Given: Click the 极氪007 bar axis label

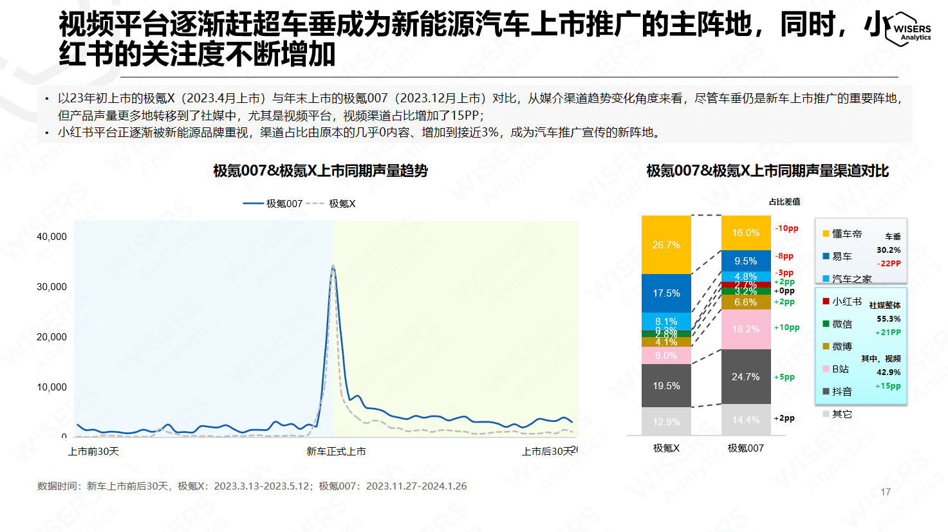Looking at the screenshot, I should (746, 448).
